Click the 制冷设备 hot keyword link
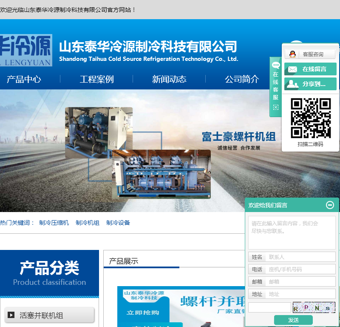 point(118,223)
